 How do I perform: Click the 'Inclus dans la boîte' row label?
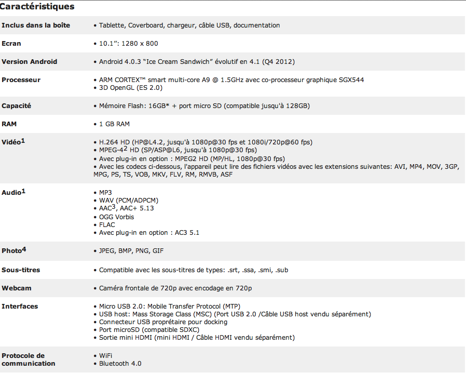click(x=36, y=25)
